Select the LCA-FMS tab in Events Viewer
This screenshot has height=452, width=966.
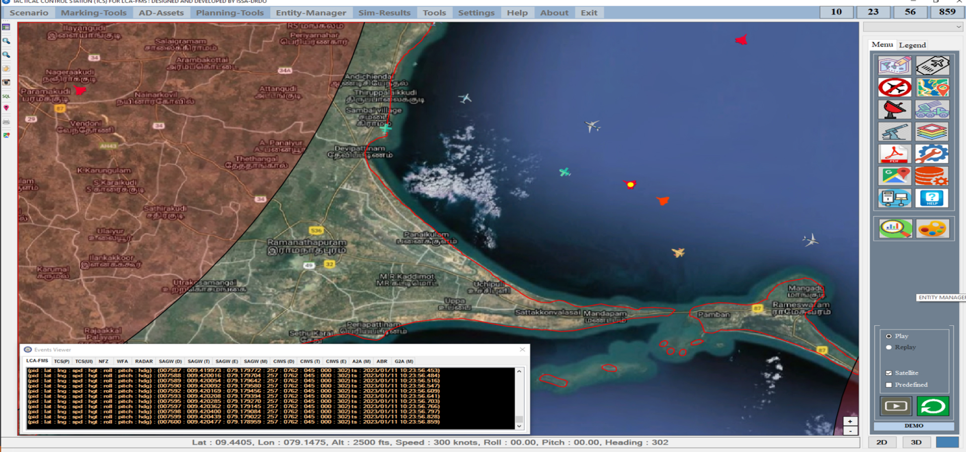coord(37,361)
